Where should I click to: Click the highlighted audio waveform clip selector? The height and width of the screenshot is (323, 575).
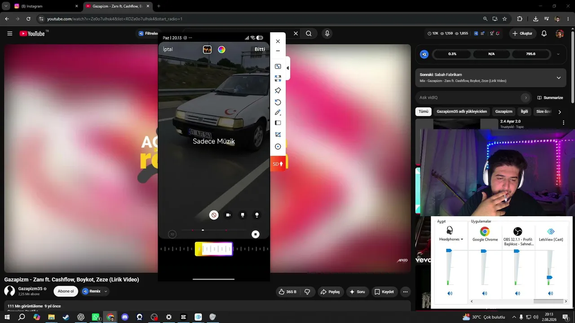click(x=214, y=249)
